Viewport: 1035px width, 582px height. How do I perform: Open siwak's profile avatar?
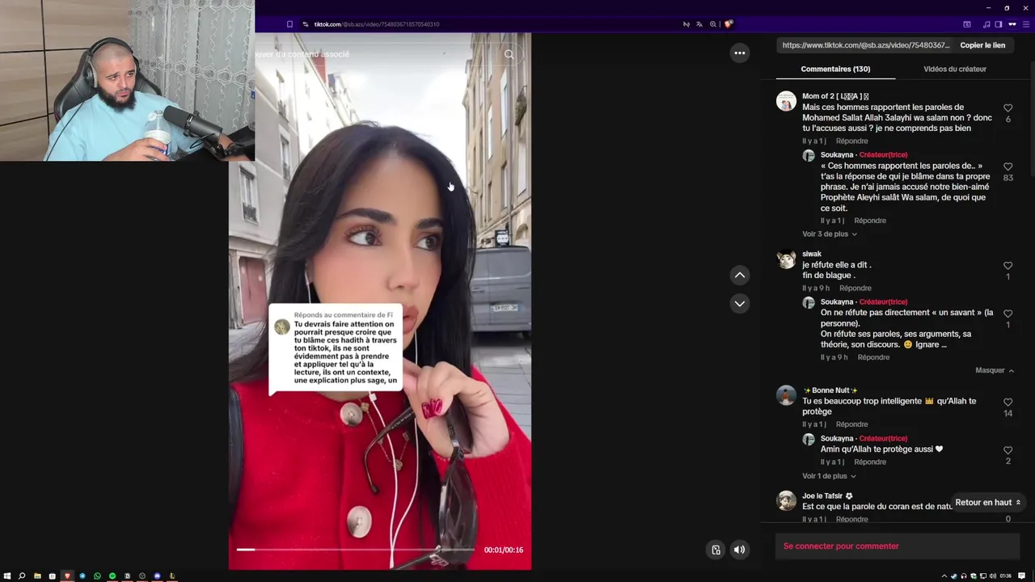[786, 259]
